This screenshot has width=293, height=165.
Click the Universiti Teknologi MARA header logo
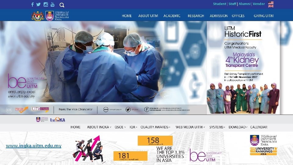57,16
